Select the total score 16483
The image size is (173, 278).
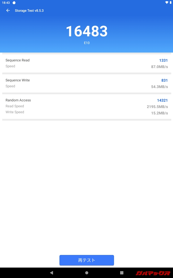[87, 31]
